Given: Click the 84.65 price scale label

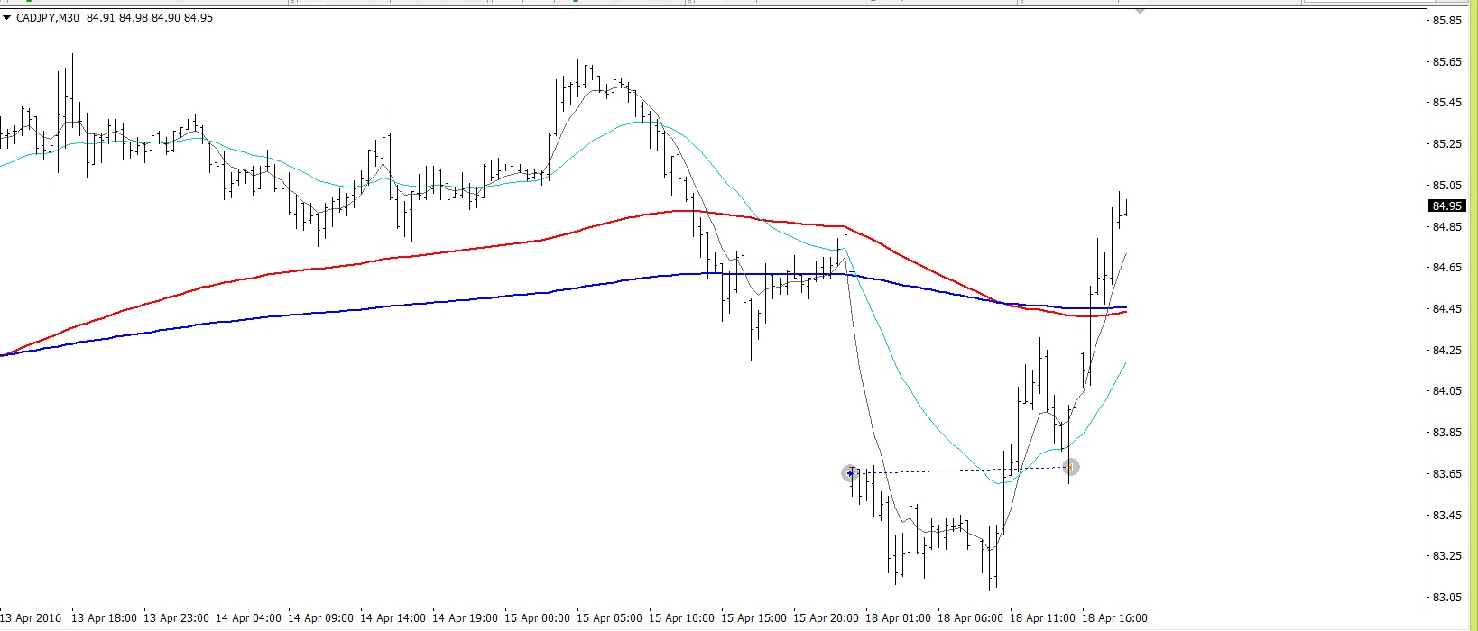Looking at the screenshot, I should pos(1447,268).
